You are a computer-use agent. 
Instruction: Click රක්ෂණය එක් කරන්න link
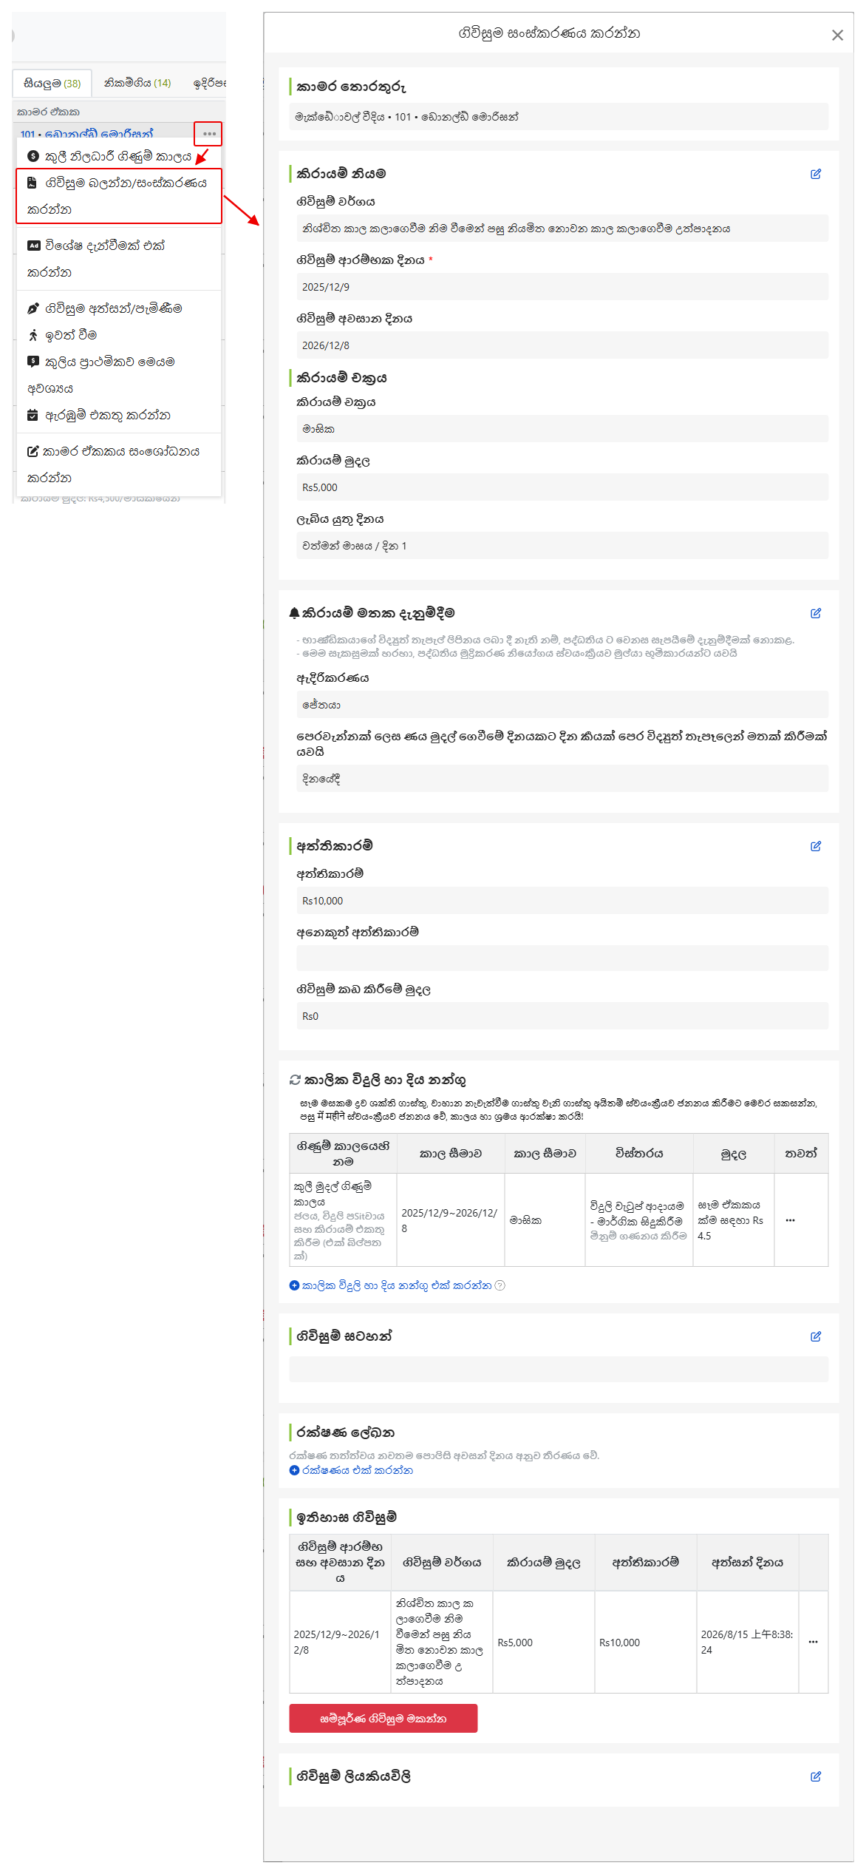point(351,1470)
